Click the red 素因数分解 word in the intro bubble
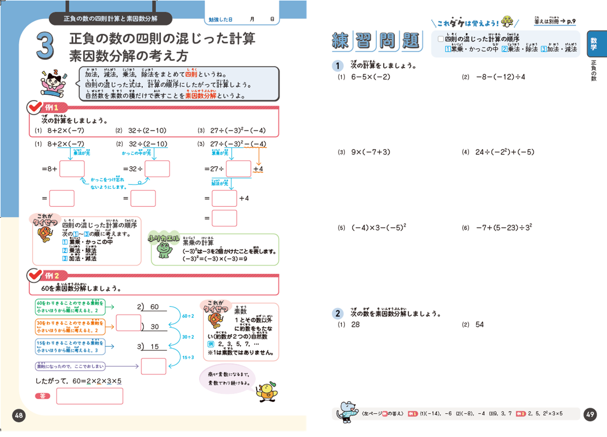Viewport: 607px width, 437px height. coord(201,96)
